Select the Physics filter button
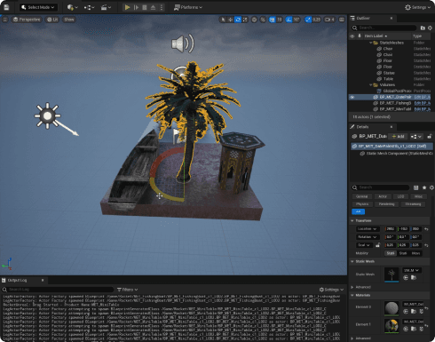Image resolution: width=435 pixels, height=342 pixels. click(x=362, y=204)
